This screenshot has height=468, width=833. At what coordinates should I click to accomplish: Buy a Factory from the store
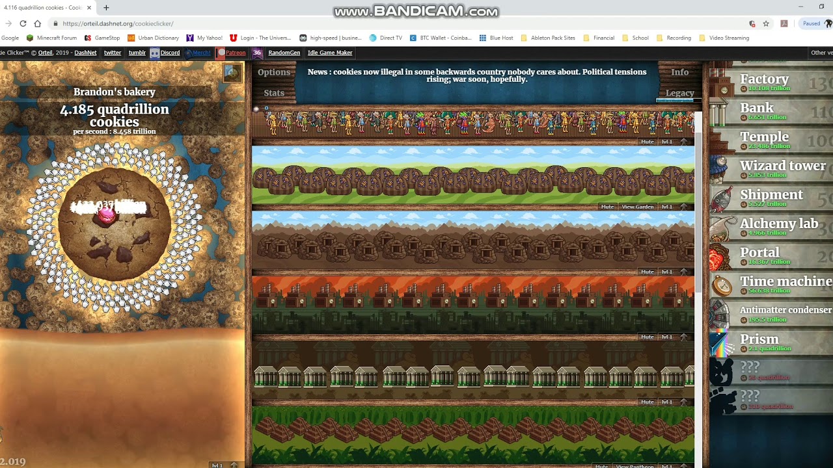coord(771,83)
